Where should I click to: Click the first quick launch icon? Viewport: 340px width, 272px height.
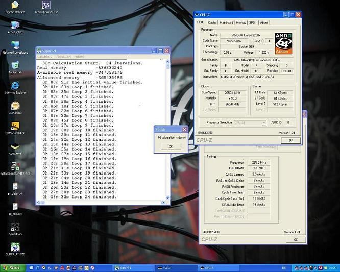(31, 268)
